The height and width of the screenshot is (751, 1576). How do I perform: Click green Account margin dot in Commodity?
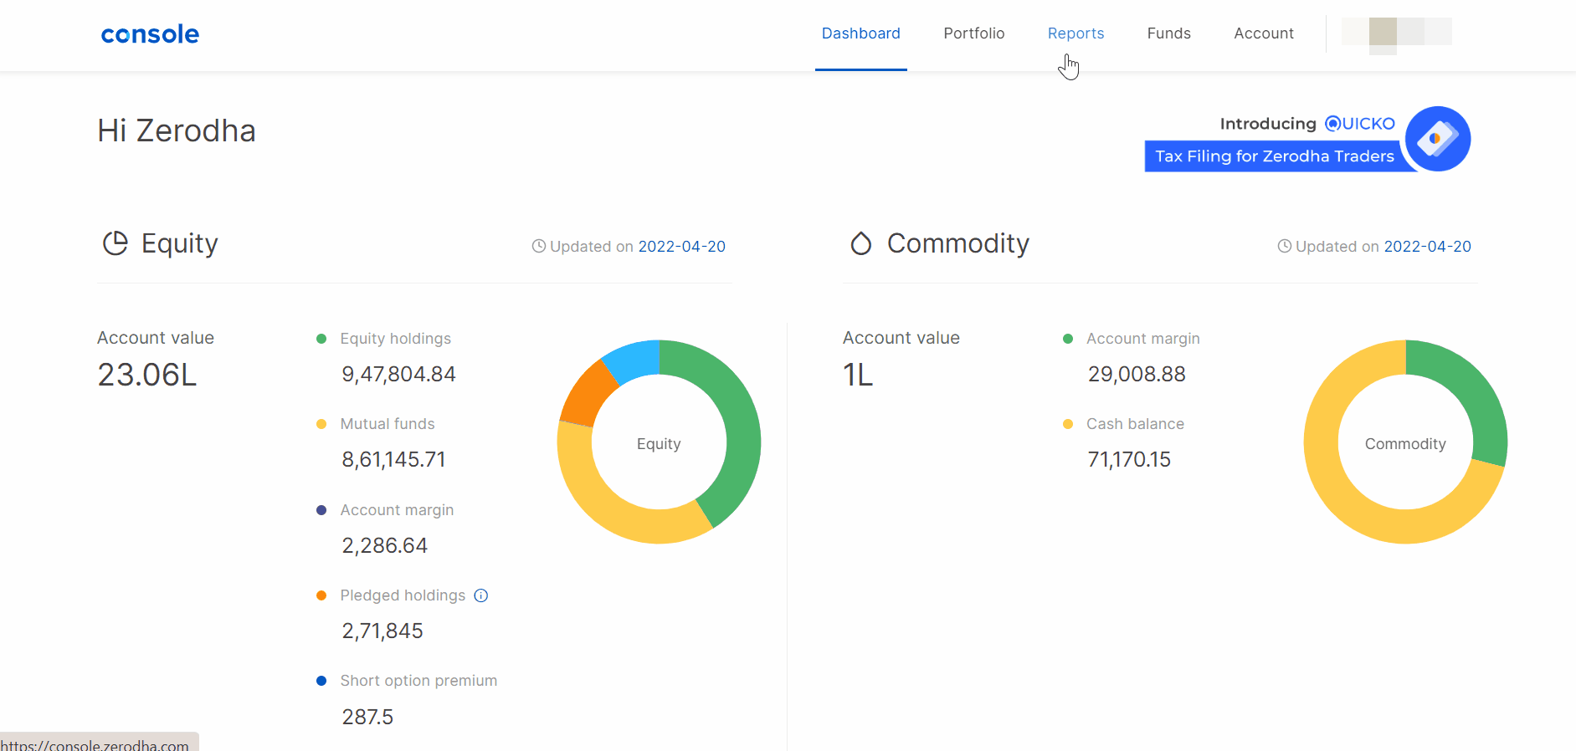click(1068, 339)
